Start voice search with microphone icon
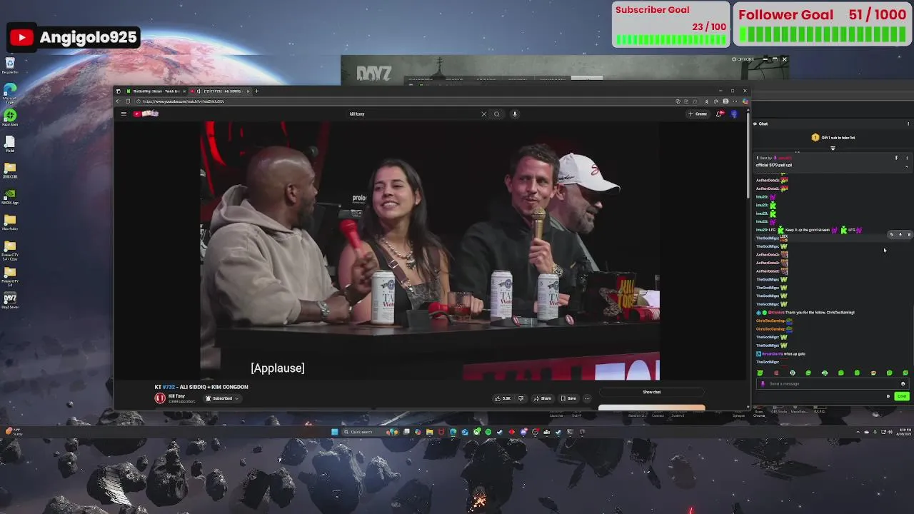 point(514,114)
